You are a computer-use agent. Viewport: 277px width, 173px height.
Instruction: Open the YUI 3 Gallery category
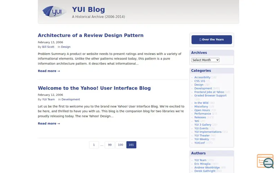click(x=203, y=125)
